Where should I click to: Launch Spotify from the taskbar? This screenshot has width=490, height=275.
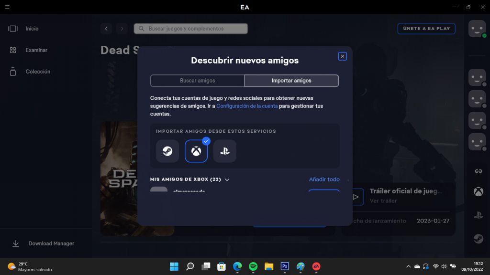253,266
